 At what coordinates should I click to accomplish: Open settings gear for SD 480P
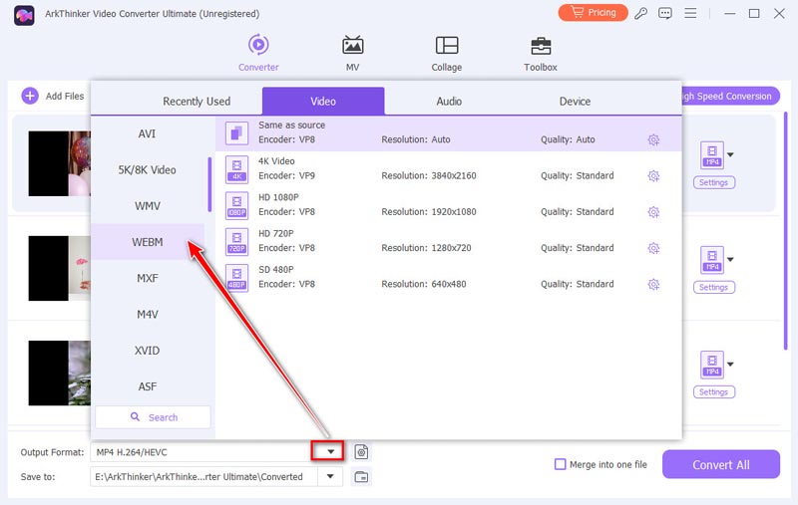coord(653,284)
